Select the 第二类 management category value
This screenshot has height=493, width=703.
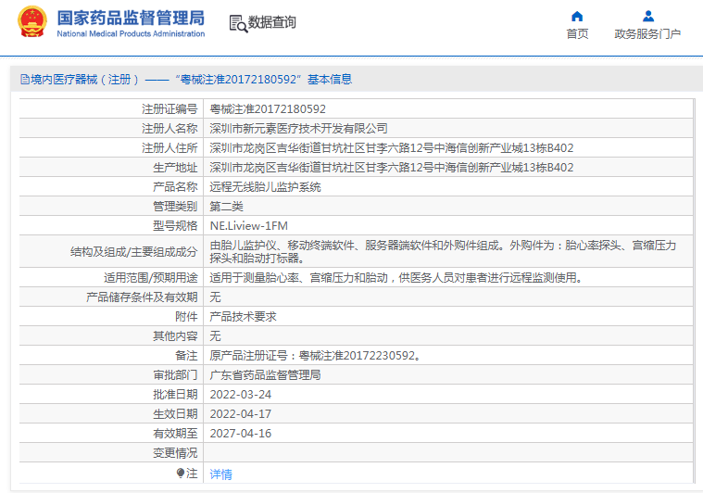(x=226, y=207)
